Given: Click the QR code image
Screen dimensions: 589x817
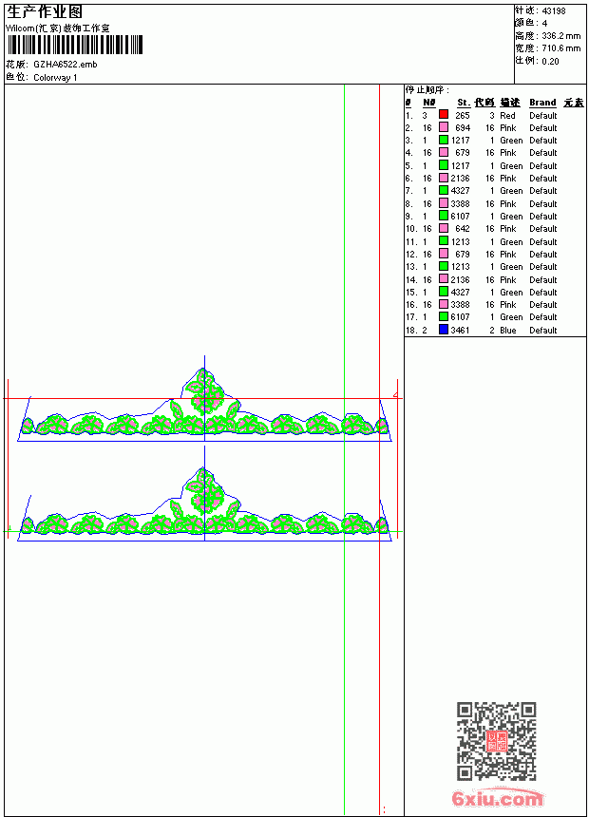Looking at the screenshot, I should (497, 741).
